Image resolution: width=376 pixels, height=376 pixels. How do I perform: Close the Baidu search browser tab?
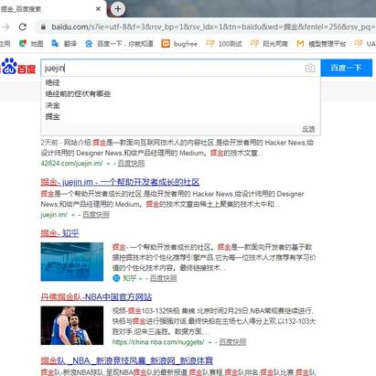click(x=98, y=9)
